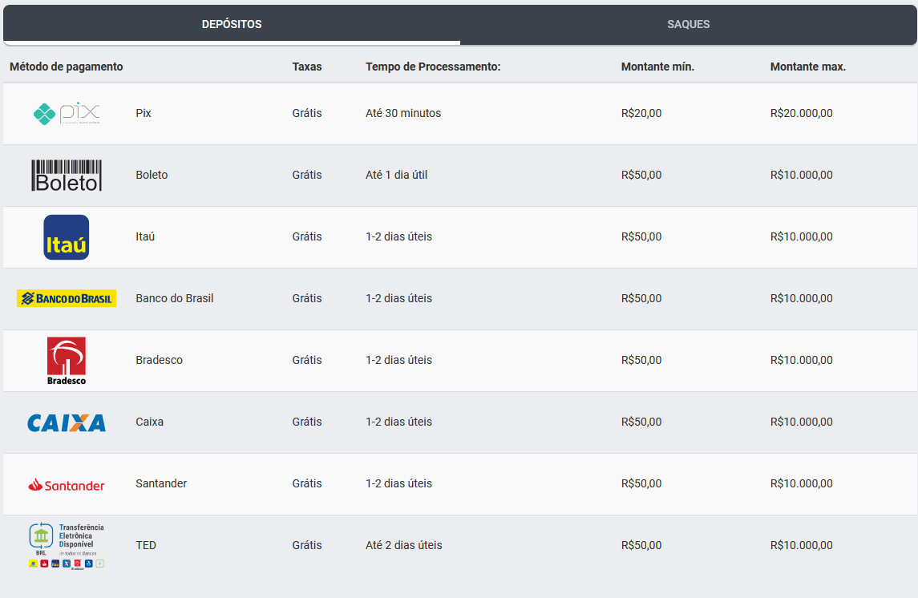Screen dimensions: 918x598
Task: Click the Até 2 dias úteis TED cell
Action: click(x=403, y=546)
